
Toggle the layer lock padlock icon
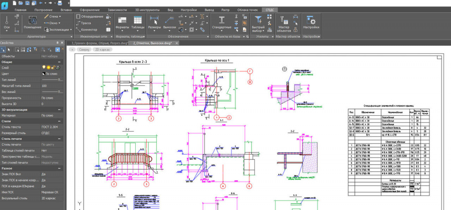tap(53, 68)
